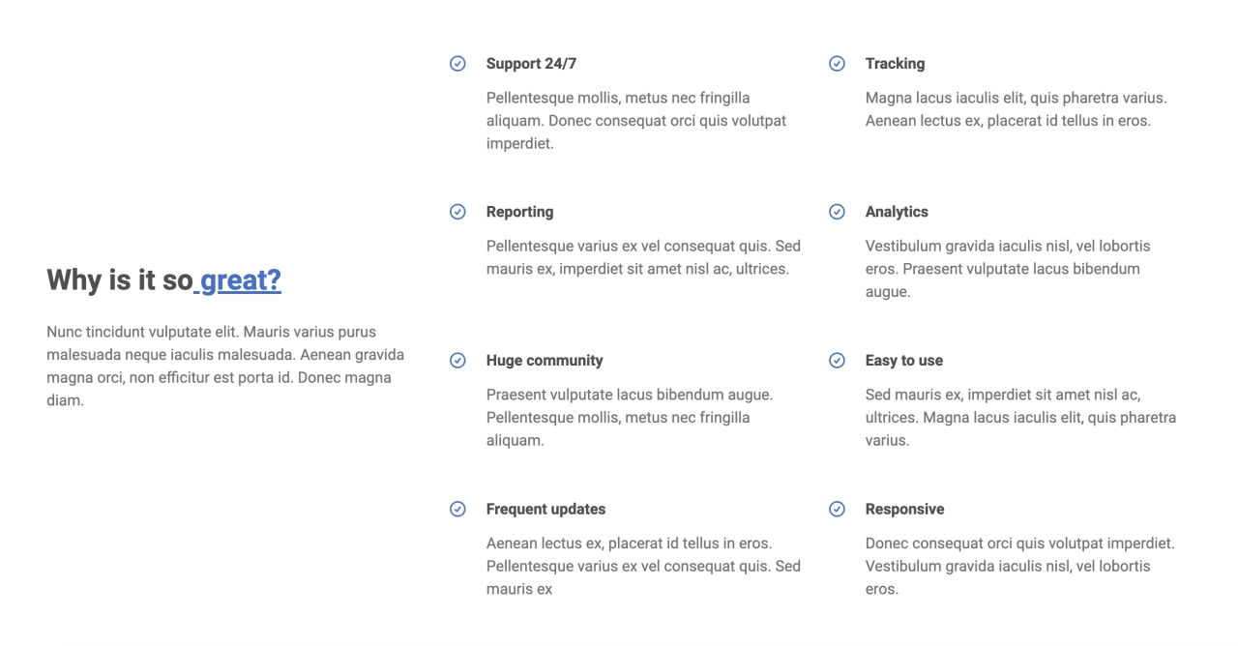Click the "Why is it so" heading text
This screenshot has height=646, width=1238.
tap(120, 280)
